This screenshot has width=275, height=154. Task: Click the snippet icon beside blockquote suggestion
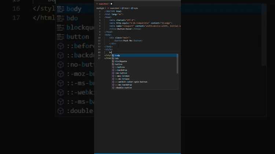coord(113,61)
